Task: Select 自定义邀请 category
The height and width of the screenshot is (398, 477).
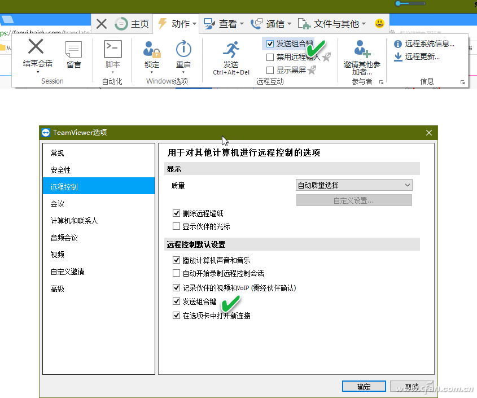Action: coord(99,272)
